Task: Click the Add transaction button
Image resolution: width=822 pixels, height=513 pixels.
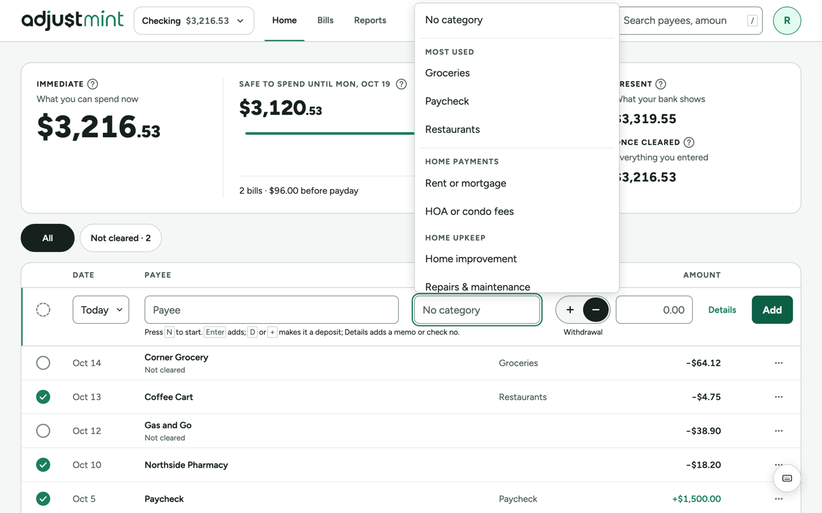Action: (x=772, y=310)
